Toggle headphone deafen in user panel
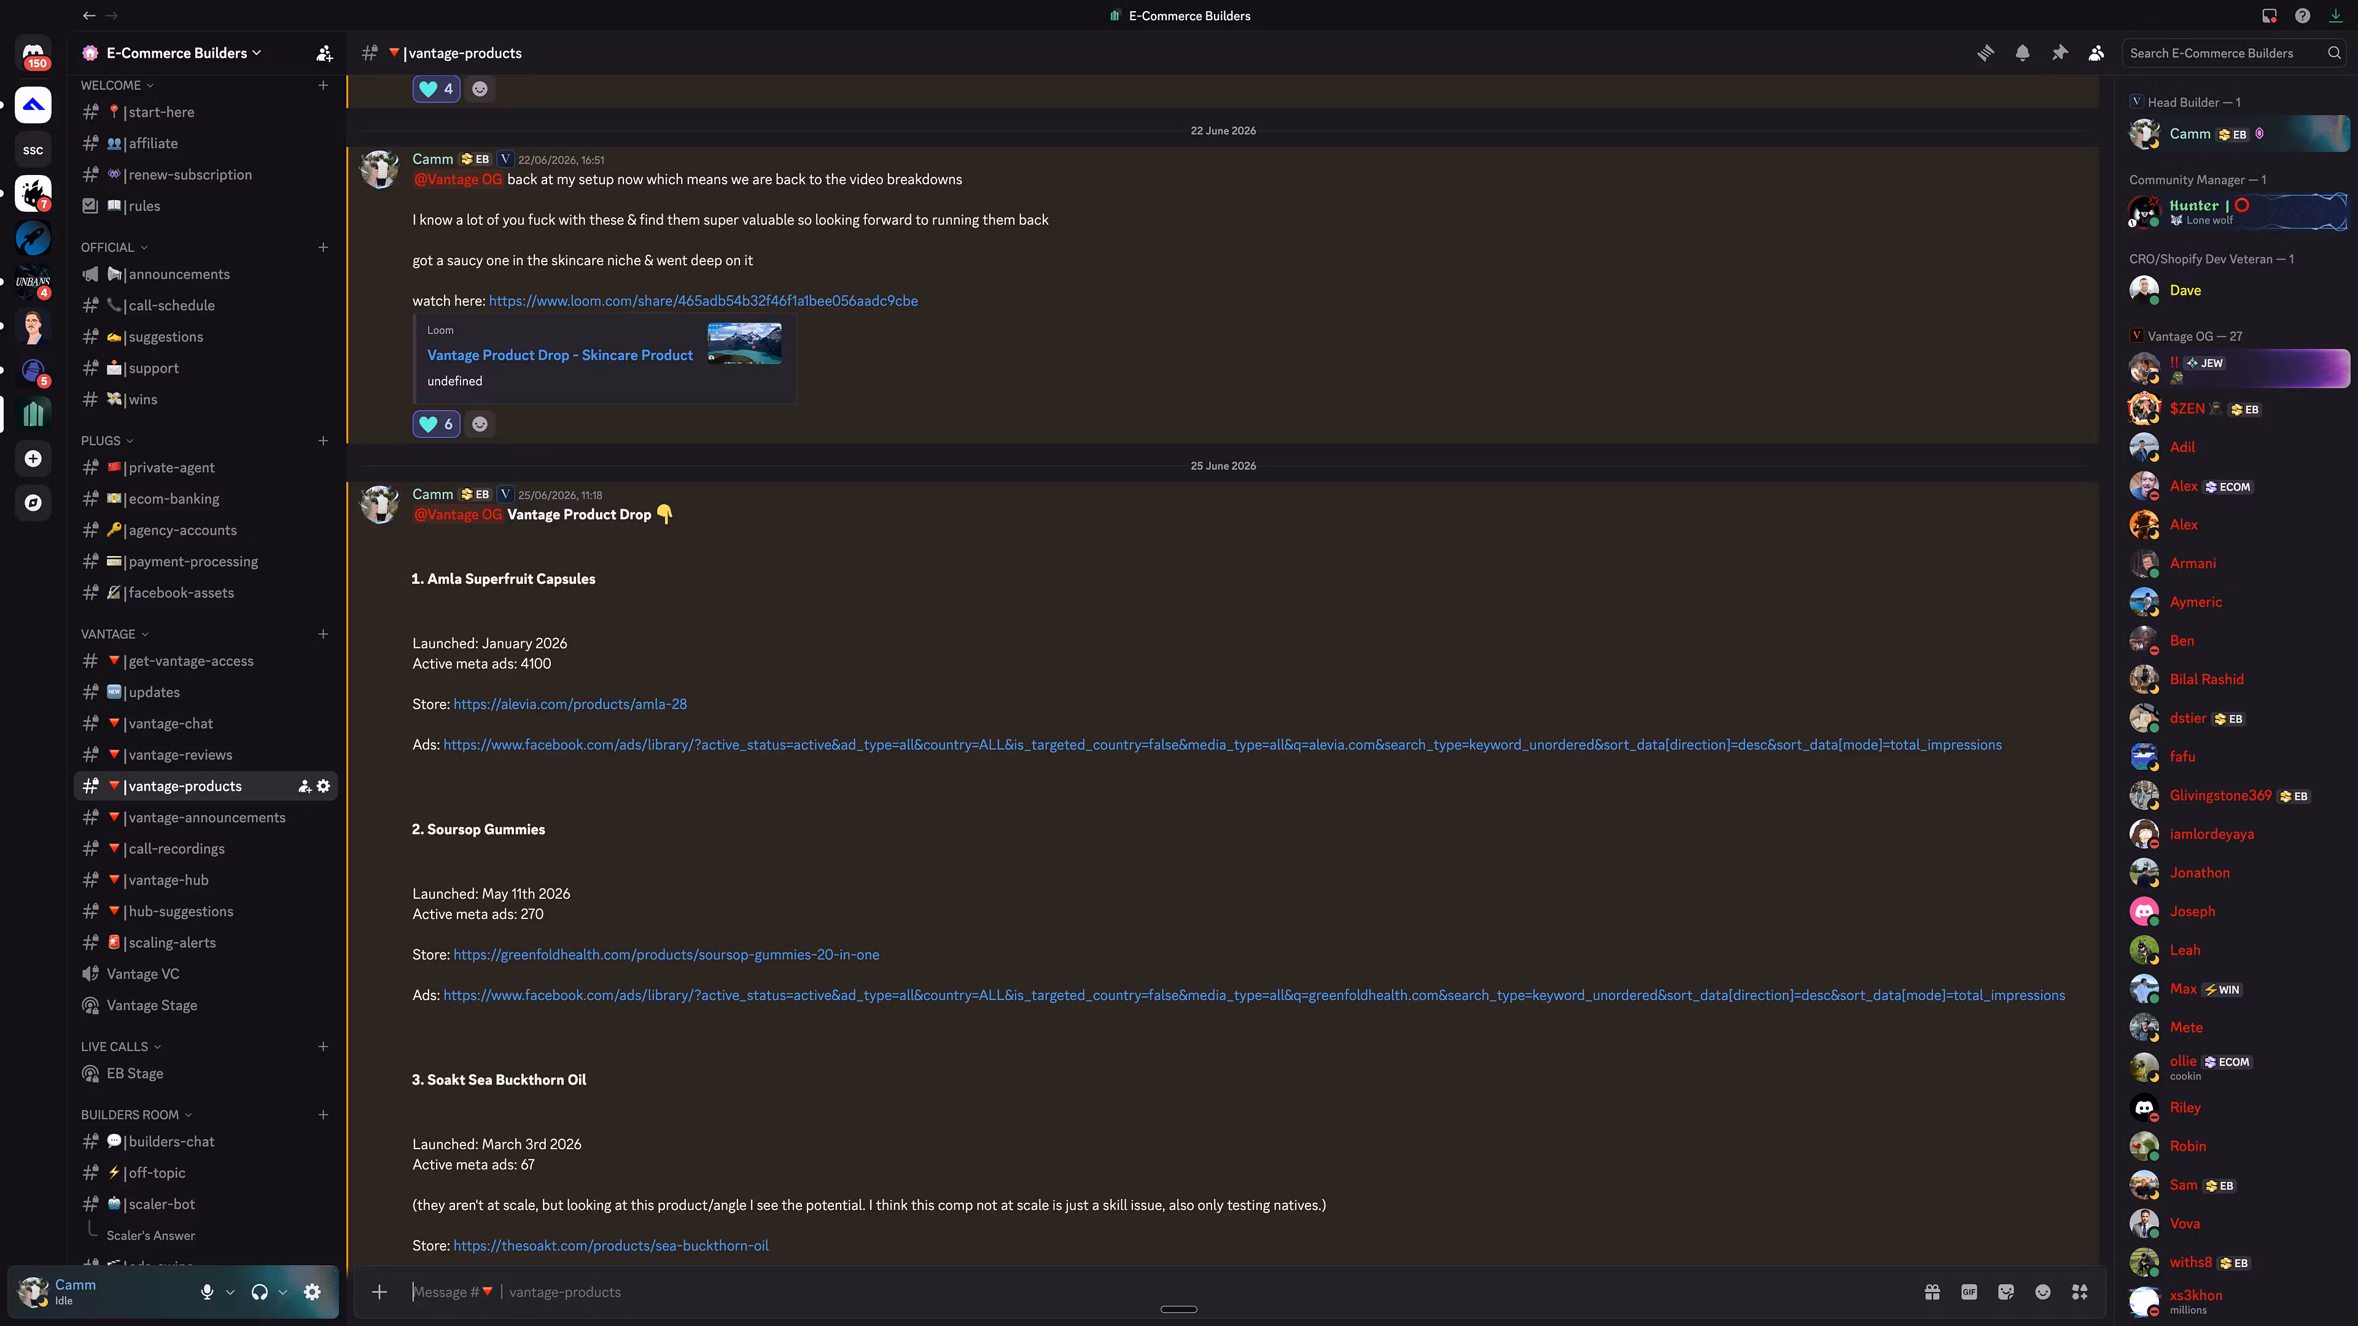The height and width of the screenshot is (1326, 2358). [259, 1292]
